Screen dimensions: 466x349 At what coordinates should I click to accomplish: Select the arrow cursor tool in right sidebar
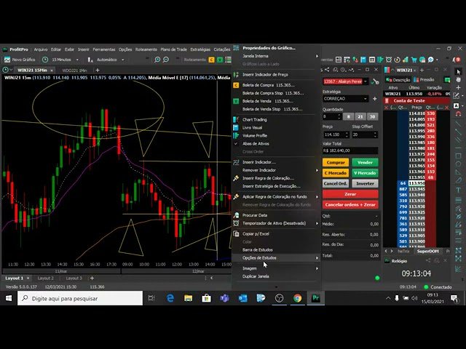coord(458,71)
